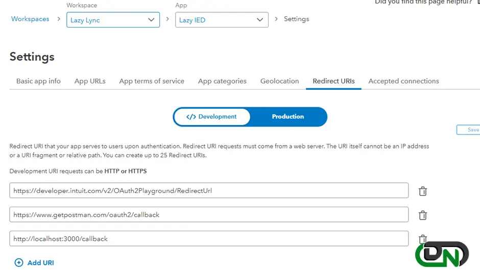Delete the getpostman.com callback redirect URI
This screenshot has height=272, width=480.
pyautogui.click(x=423, y=215)
